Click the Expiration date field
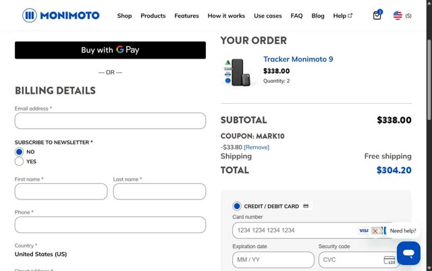 pyautogui.click(x=273, y=260)
